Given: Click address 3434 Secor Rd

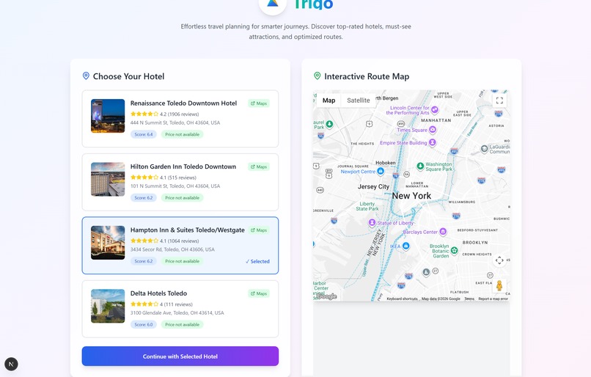Looking at the screenshot, I should pyautogui.click(x=172, y=249).
